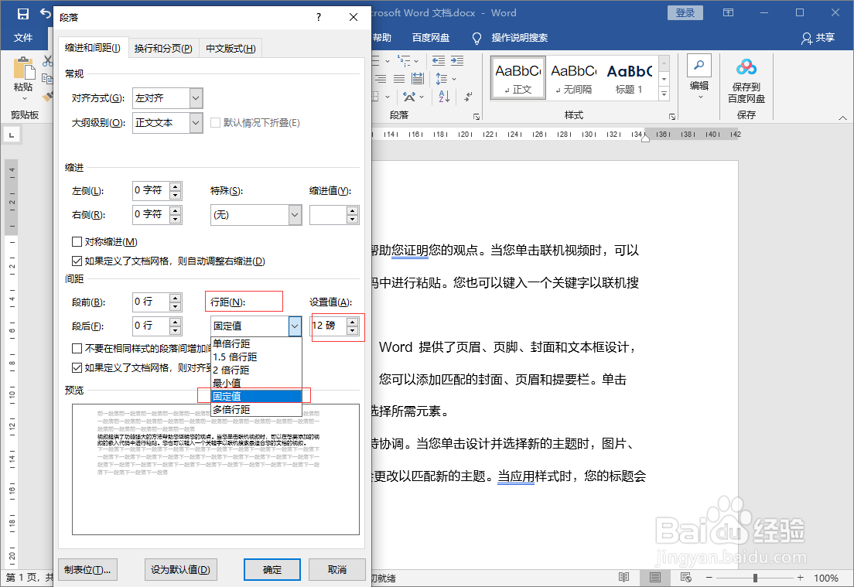Click the zoom in plus button

tap(800, 578)
